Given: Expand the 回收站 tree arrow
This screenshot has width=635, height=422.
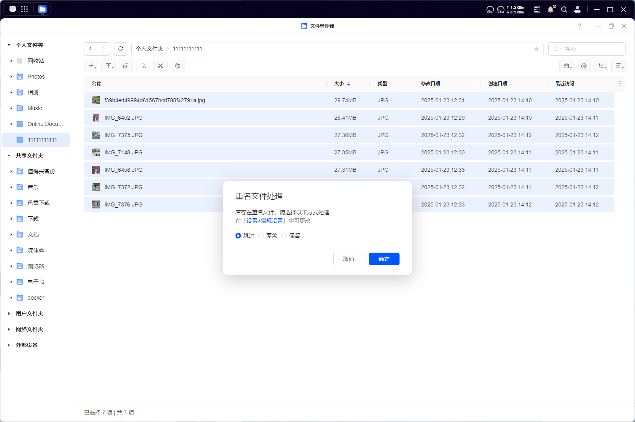Looking at the screenshot, I should tap(11, 61).
